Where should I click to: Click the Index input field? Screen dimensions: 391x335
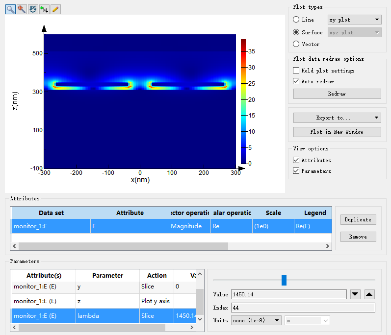click(x=303, y=308)
